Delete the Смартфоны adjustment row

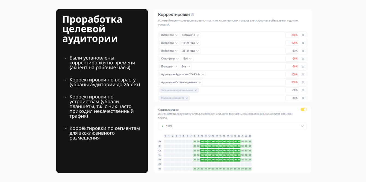[303, 59]
